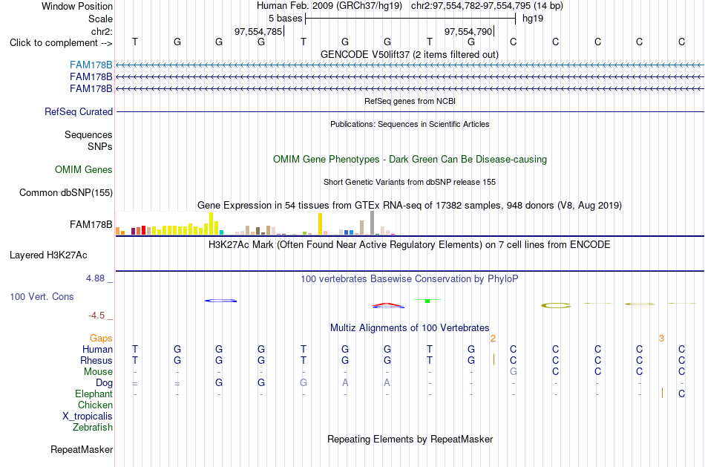This screenshot has height=467, width=705.
Task: Click the 'H3K27Ac Mark' ENCODE track title
Action: point(410,245)
